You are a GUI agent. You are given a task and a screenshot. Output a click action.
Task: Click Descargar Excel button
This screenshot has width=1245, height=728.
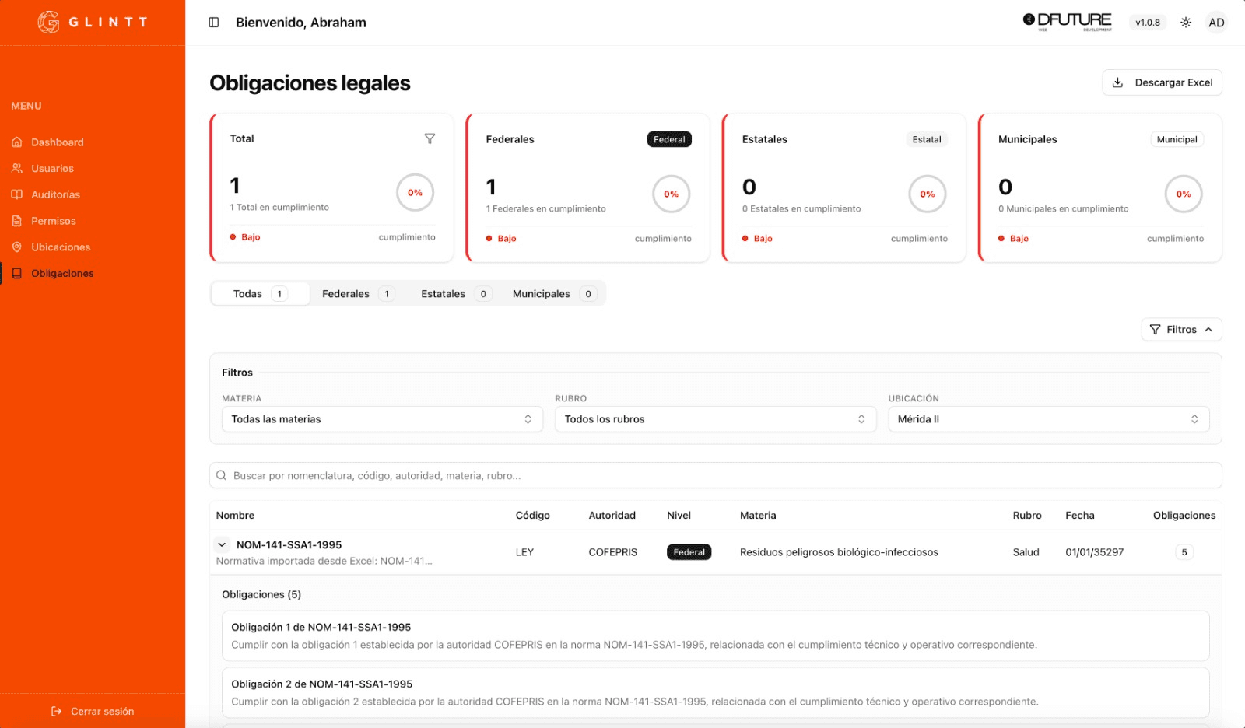click(1161, 82)
